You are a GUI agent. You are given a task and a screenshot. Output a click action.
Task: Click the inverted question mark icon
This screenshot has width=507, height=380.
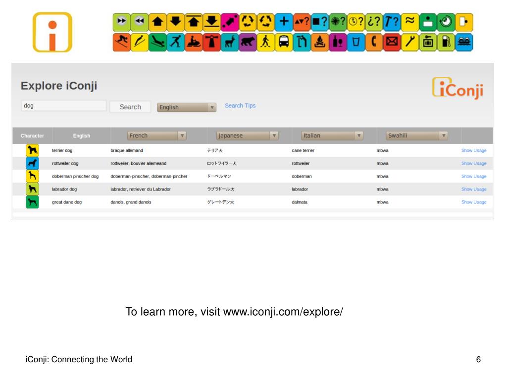point(374,22)
